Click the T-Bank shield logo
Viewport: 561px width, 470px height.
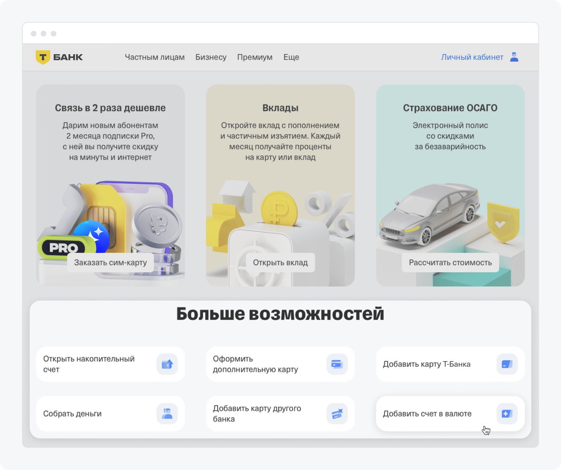tap(43, 57)
